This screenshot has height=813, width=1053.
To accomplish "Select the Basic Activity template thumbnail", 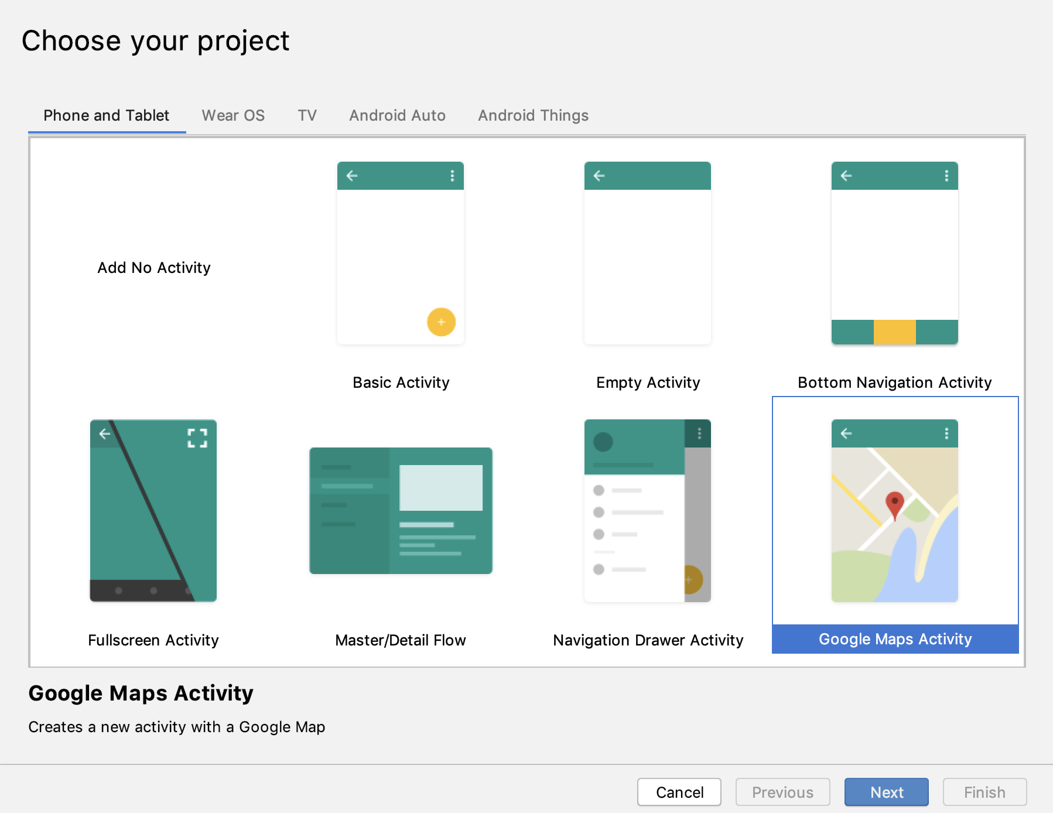I will (x=401, y=253).
